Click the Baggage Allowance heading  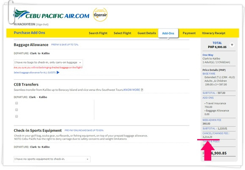point(31,45)
